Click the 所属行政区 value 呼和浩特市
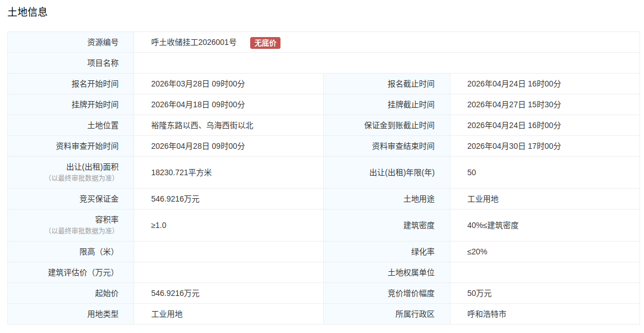 [486, 314]
